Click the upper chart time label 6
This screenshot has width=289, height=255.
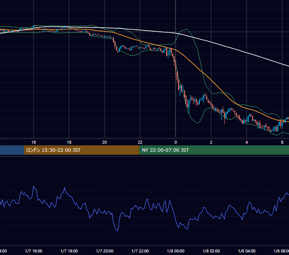coord(282,142)
